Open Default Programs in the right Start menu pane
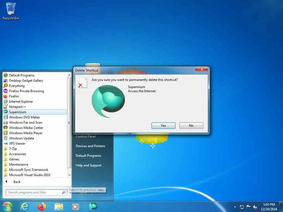The image size is (283, 212). pyautogui.click(x=88, y=156)
